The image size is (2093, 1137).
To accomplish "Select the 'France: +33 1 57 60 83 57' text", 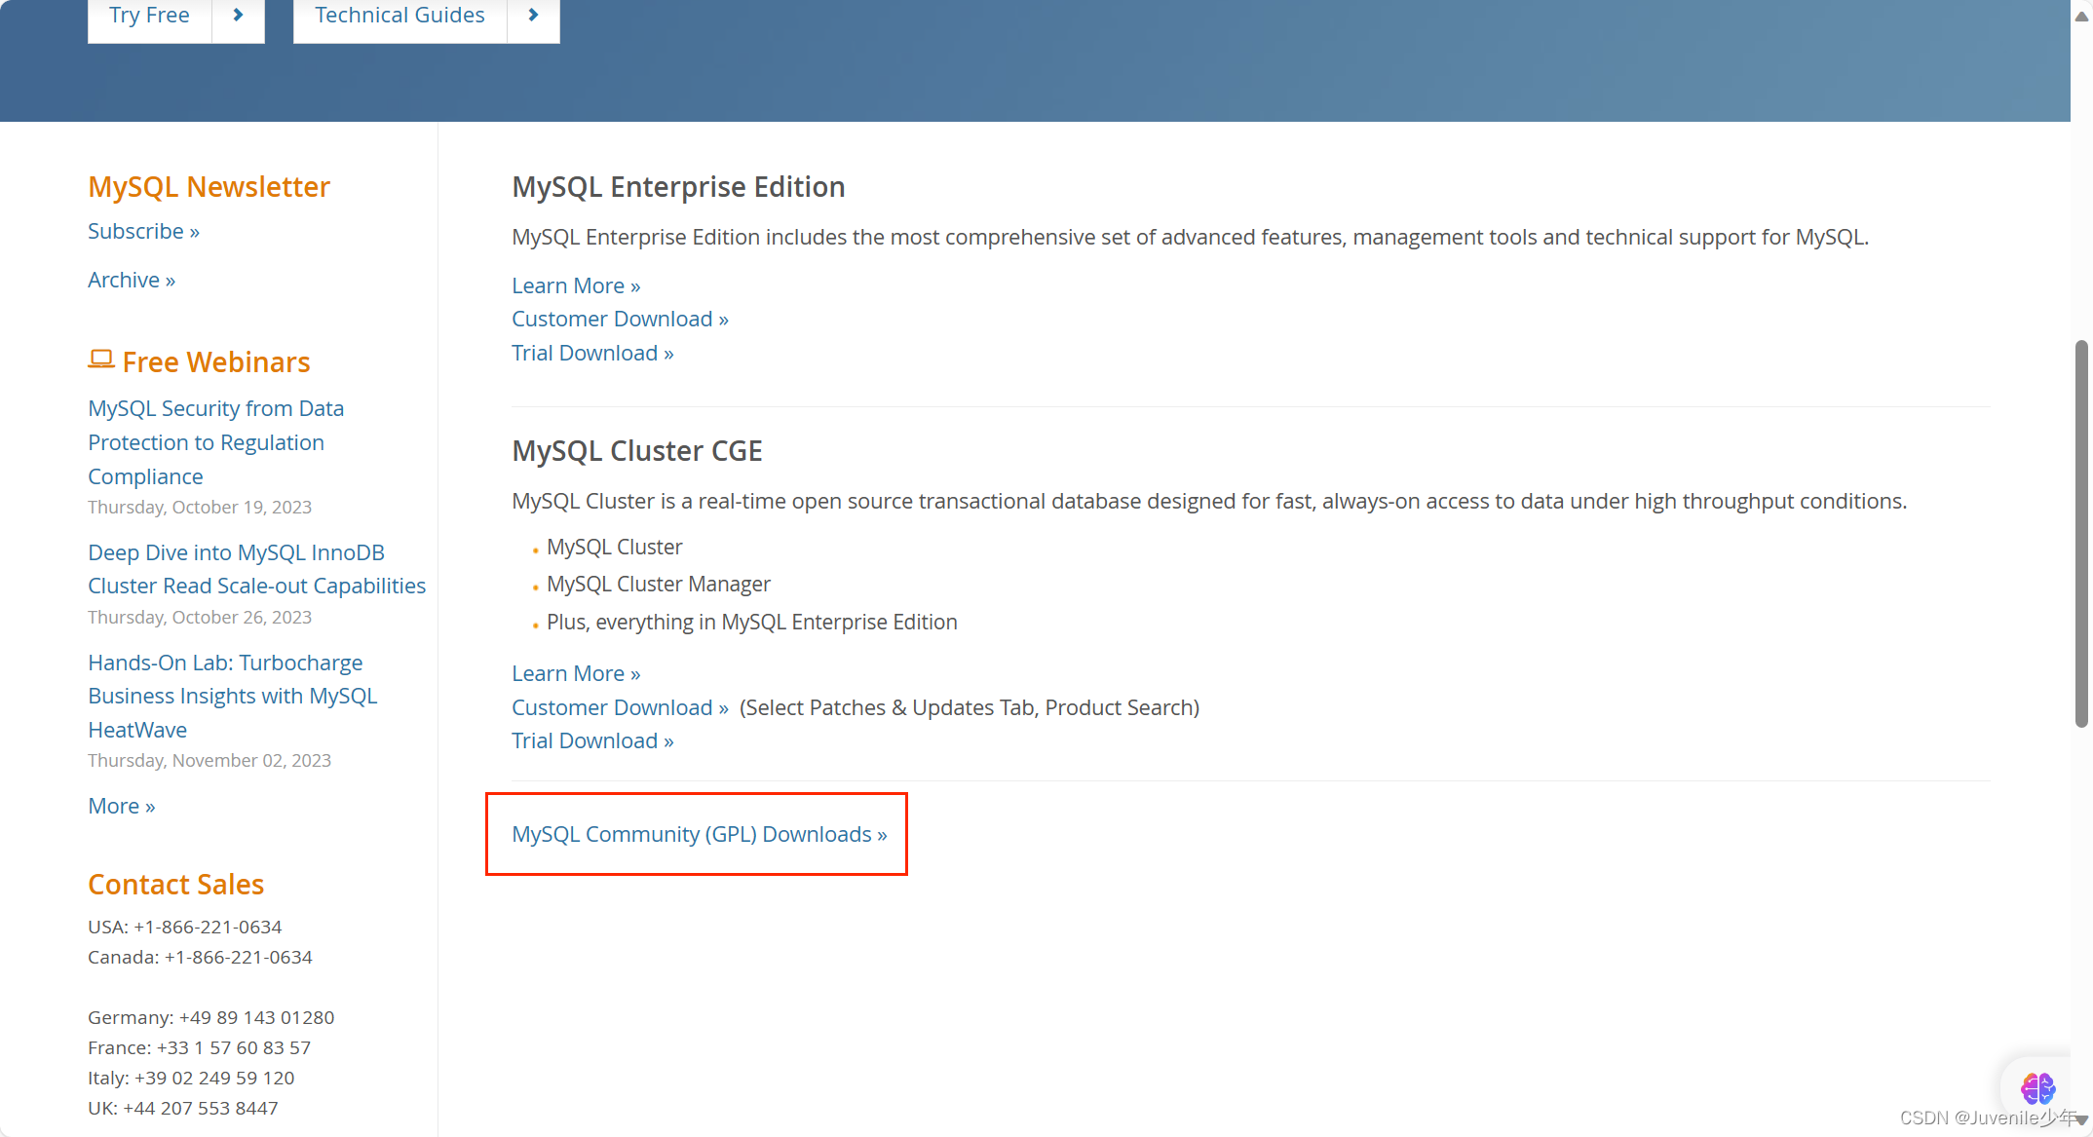I will click(x=199, y=1047).
